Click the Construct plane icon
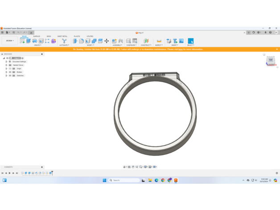This screenshot has height=210, width=280. (146, 41)
